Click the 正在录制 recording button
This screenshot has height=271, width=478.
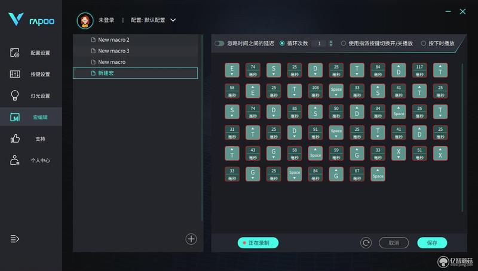point(258,243)
